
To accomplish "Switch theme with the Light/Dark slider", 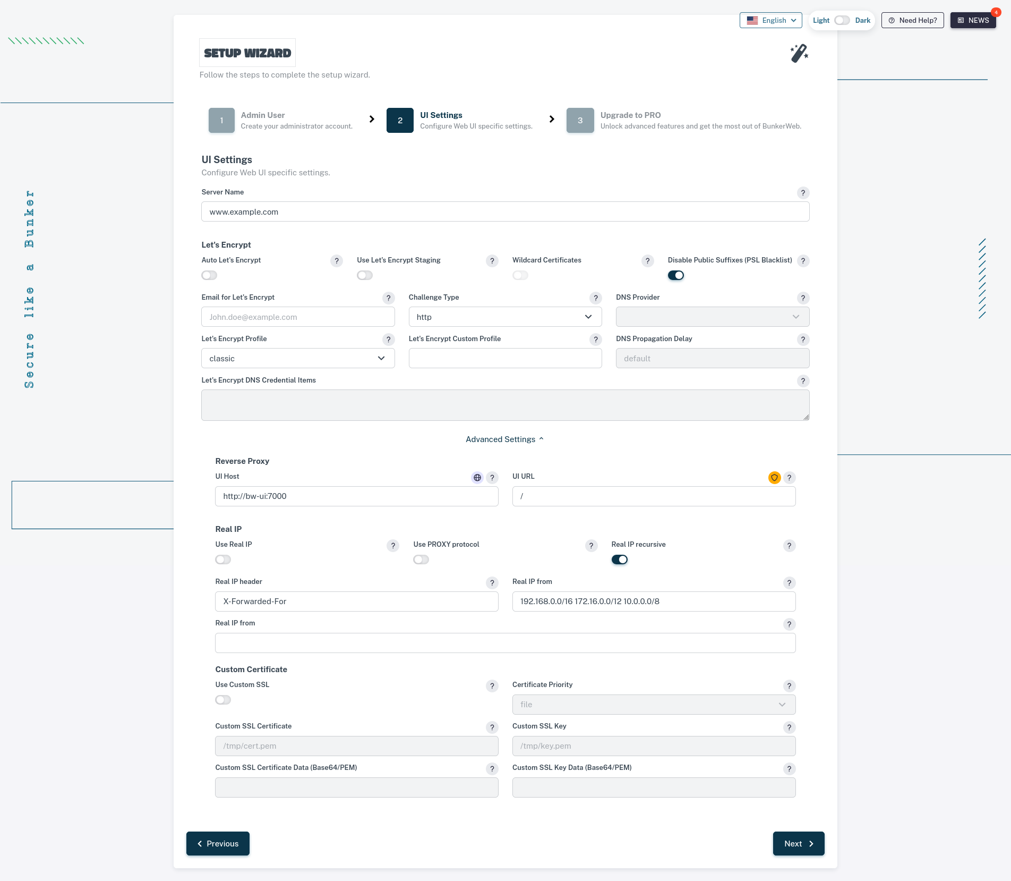I will point(842,20).
